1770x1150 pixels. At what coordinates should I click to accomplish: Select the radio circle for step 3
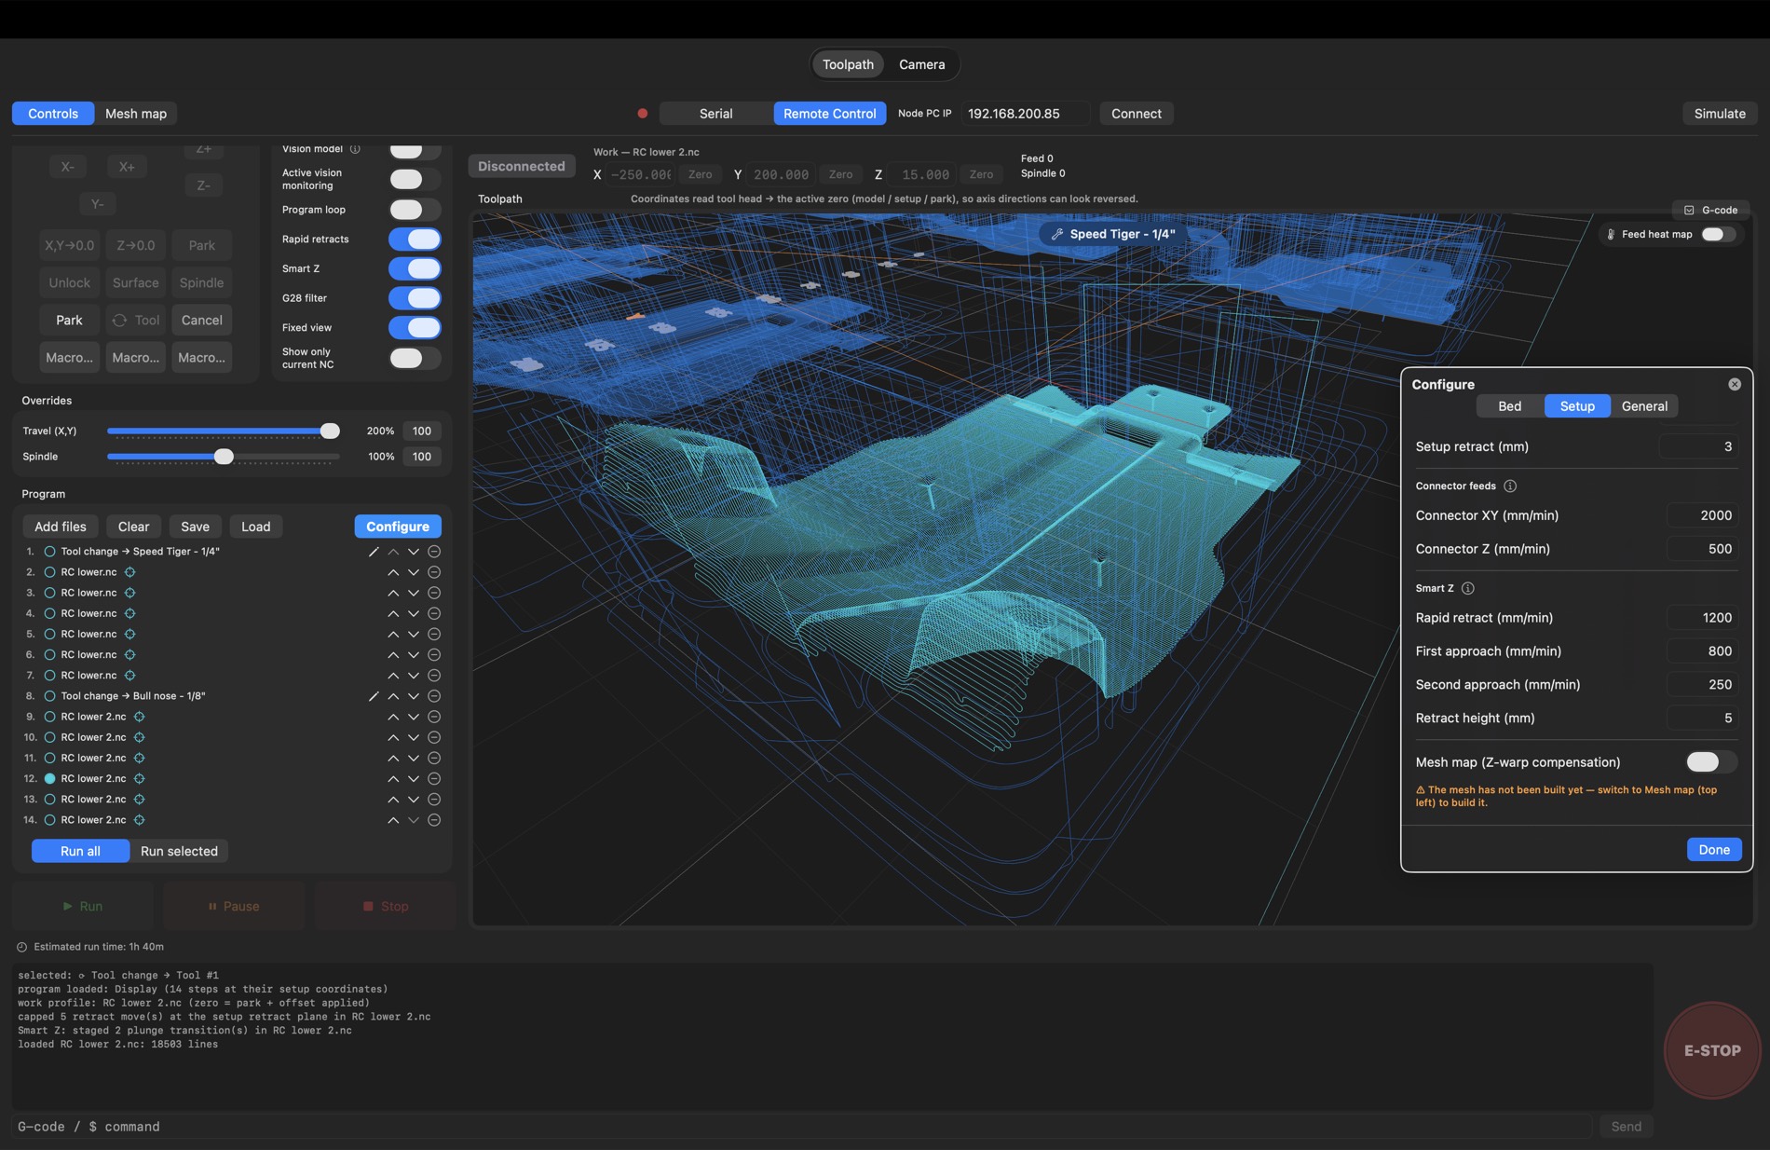click(50, 593)
